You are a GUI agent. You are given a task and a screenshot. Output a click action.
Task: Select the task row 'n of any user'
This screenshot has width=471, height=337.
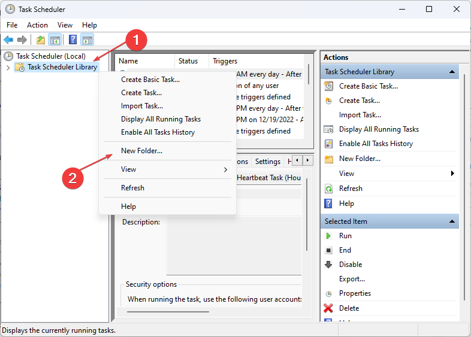pyautogui.click(x=270, y=86)
